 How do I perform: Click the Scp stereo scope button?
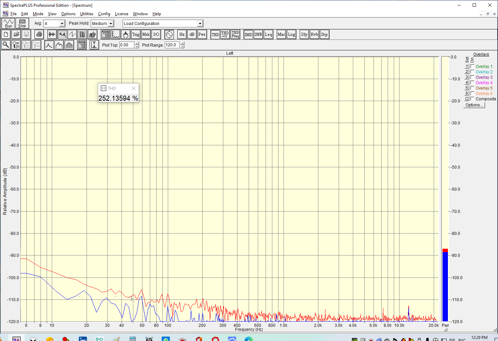pos(324,34)
